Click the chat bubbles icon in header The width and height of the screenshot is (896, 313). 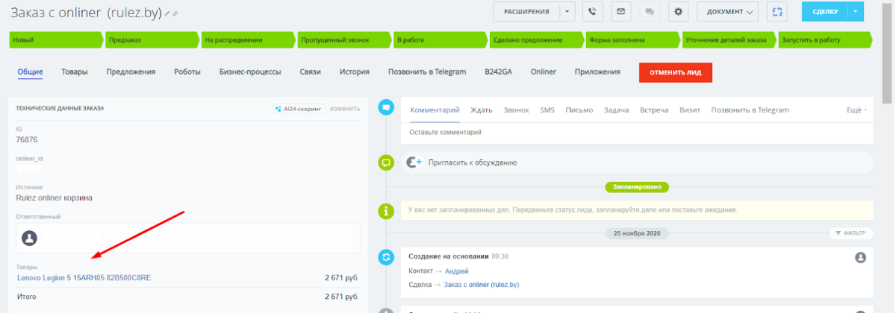(650, 12)
